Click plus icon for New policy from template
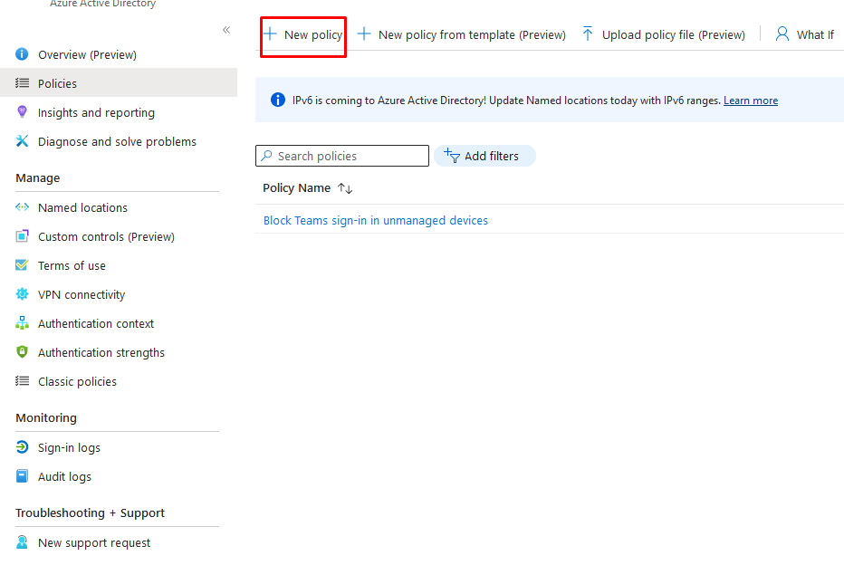The height and width of the screenshot is (565, 844). pyautogui.click(x=364, y=34)
